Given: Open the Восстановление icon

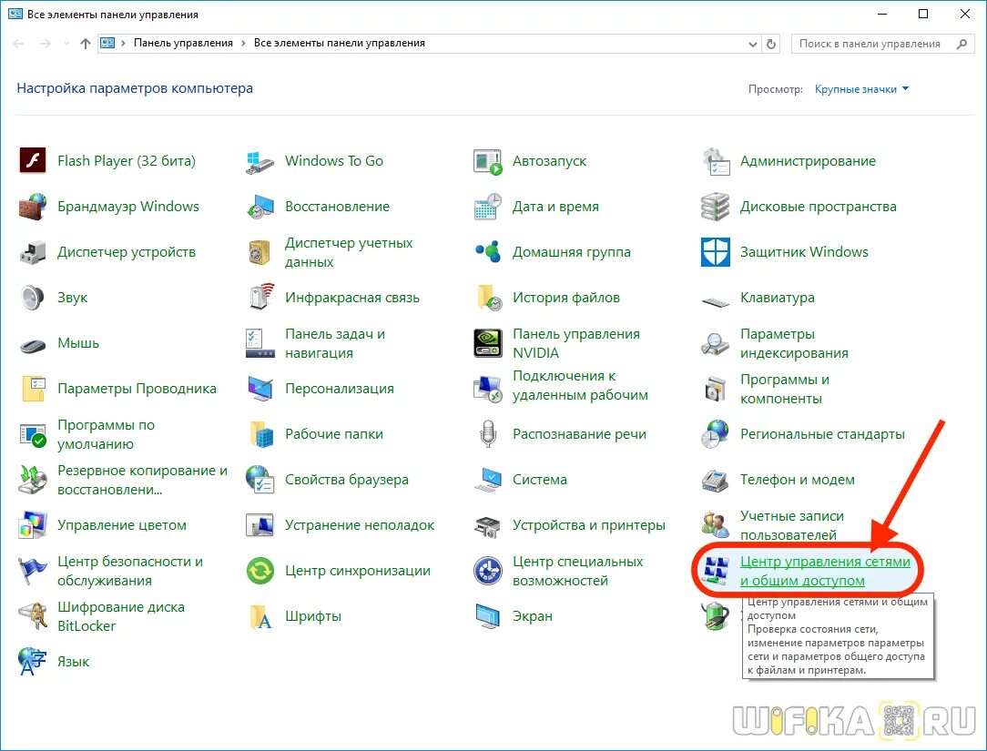Looking at the screenshot, I should 260,207.
